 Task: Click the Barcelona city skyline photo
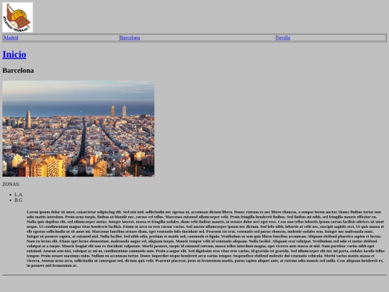(x=79, y=128)
